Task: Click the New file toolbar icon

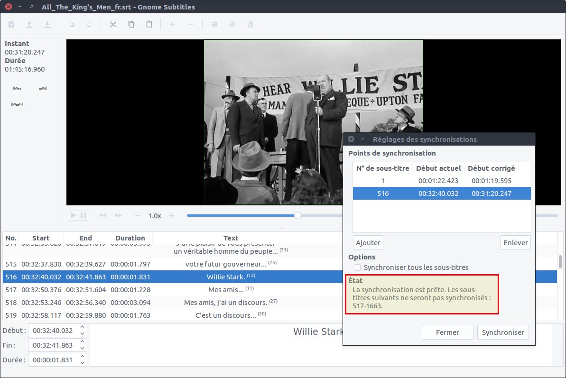Action: [x=11, y=24]
